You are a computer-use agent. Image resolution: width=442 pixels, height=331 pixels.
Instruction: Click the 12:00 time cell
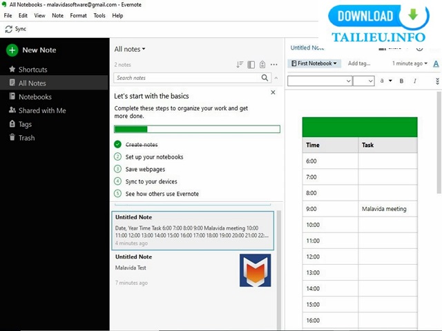pyautogui.click(x=330, y=257)
